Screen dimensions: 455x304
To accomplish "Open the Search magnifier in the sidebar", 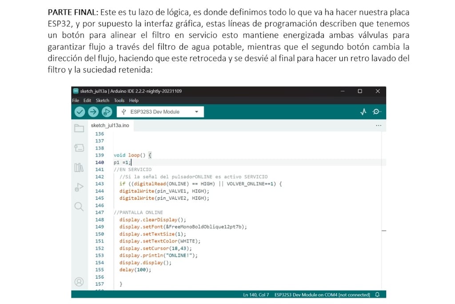I will (x=79, y=206).
